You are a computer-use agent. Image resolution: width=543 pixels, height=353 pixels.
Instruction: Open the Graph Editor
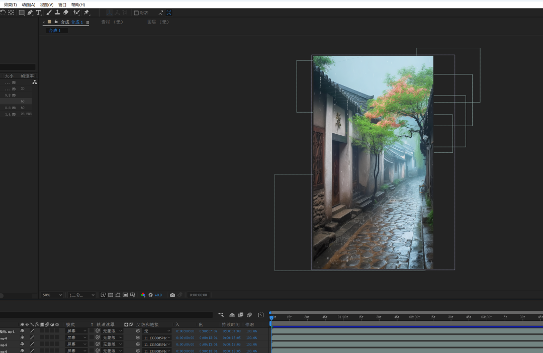(x=260, y=314)
